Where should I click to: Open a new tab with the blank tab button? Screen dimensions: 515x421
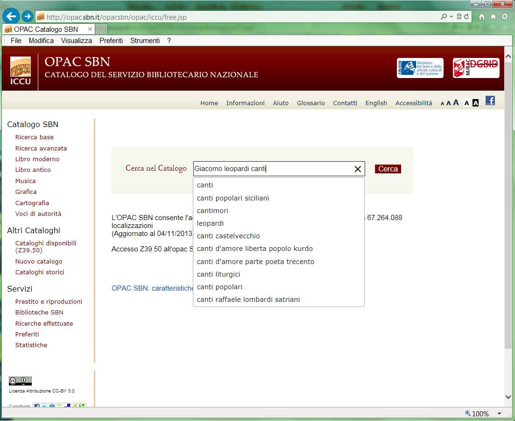[x=101, y=29]
